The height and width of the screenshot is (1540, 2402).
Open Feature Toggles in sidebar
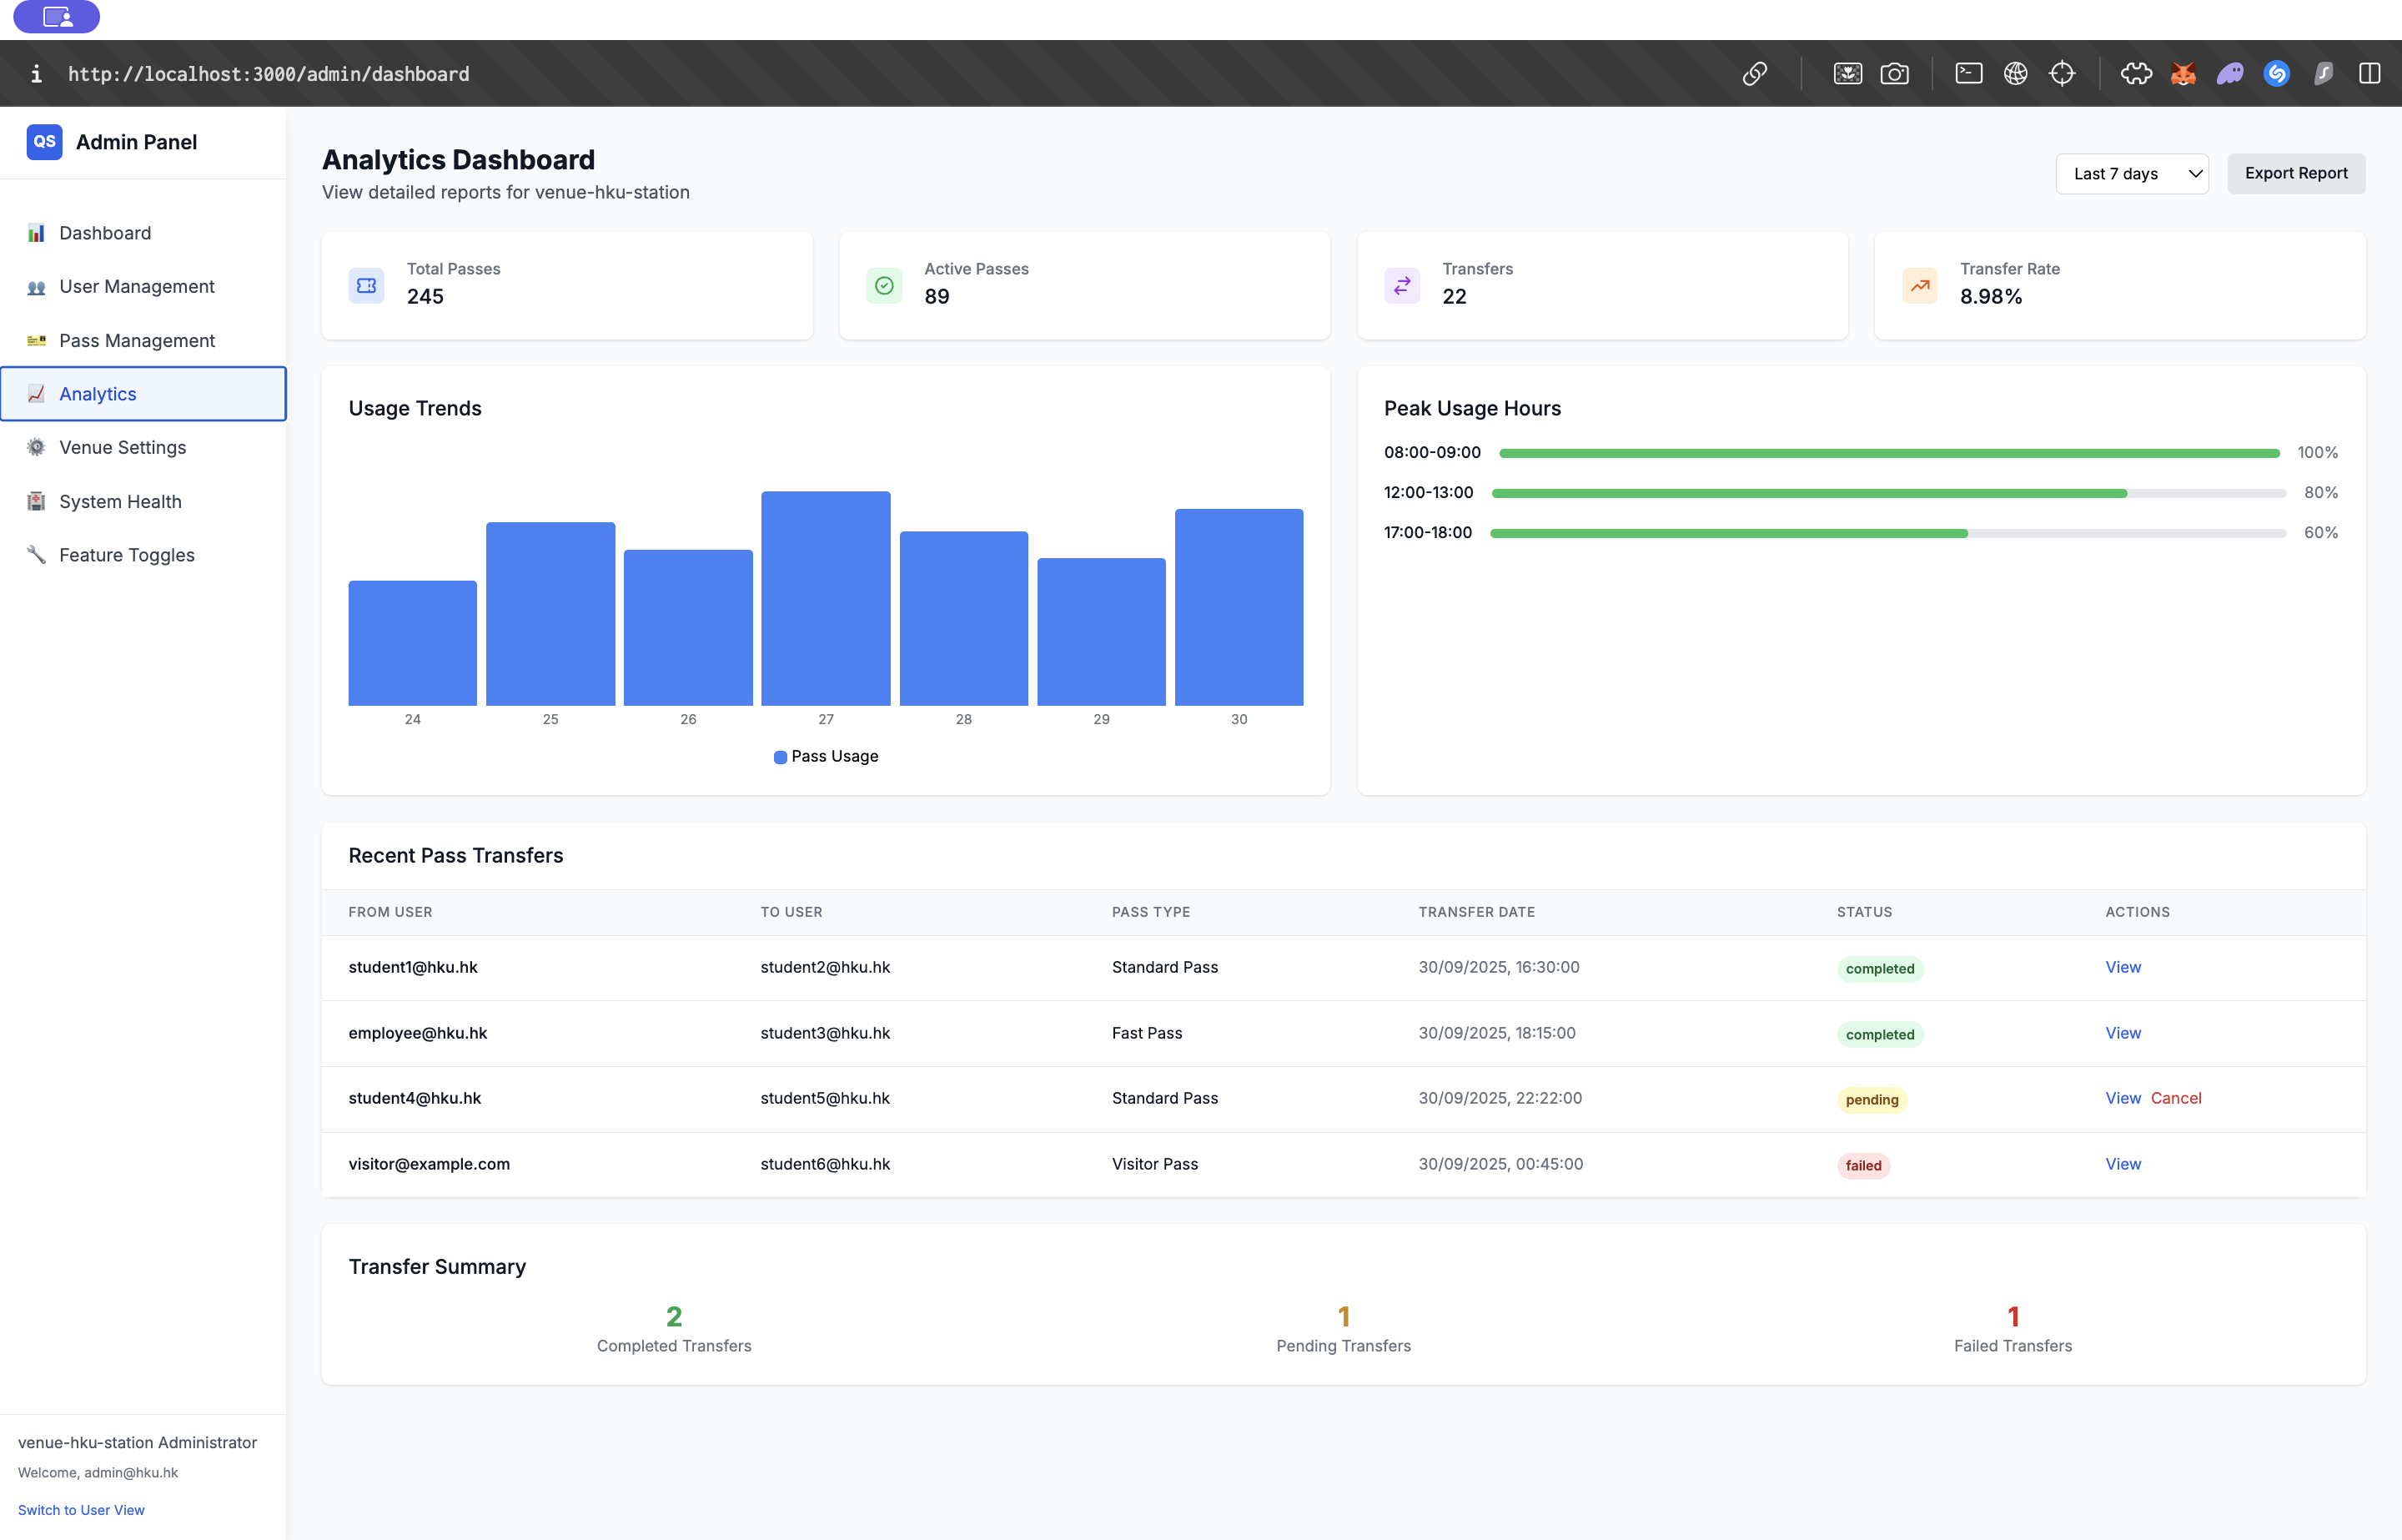coord(126,555)
